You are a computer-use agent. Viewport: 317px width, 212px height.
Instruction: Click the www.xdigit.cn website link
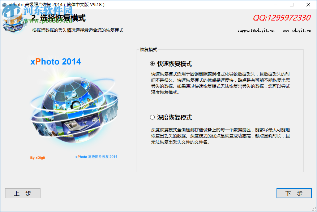(x=297, y=30)
